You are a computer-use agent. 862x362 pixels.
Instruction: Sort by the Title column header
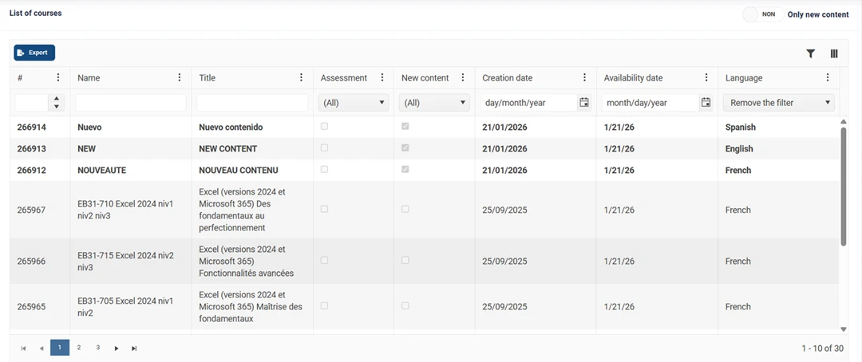[x=208, y=78]
